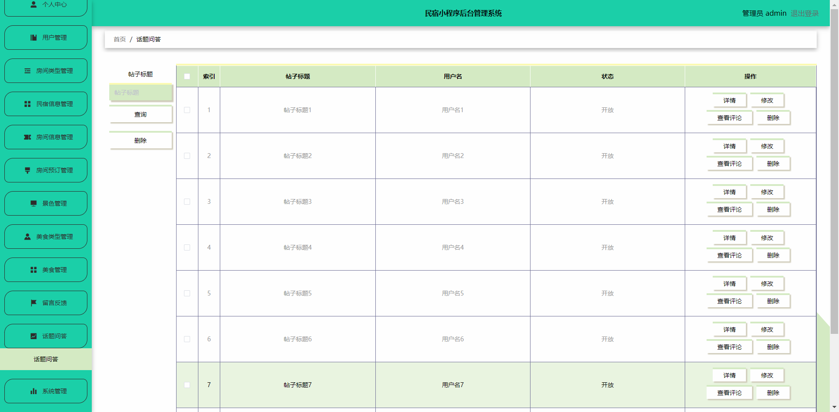Image resolution: width=839 pixels, height=412 pixels.
Task: Toggle the select-all checkbox in table header
Action: (x=187, y=76)
